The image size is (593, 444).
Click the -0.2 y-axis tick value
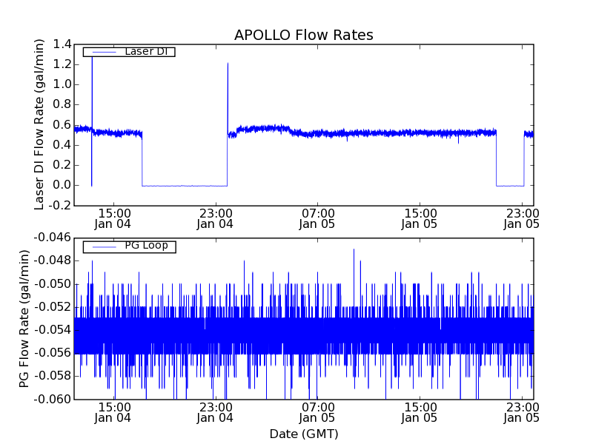[x=60, y=205]
